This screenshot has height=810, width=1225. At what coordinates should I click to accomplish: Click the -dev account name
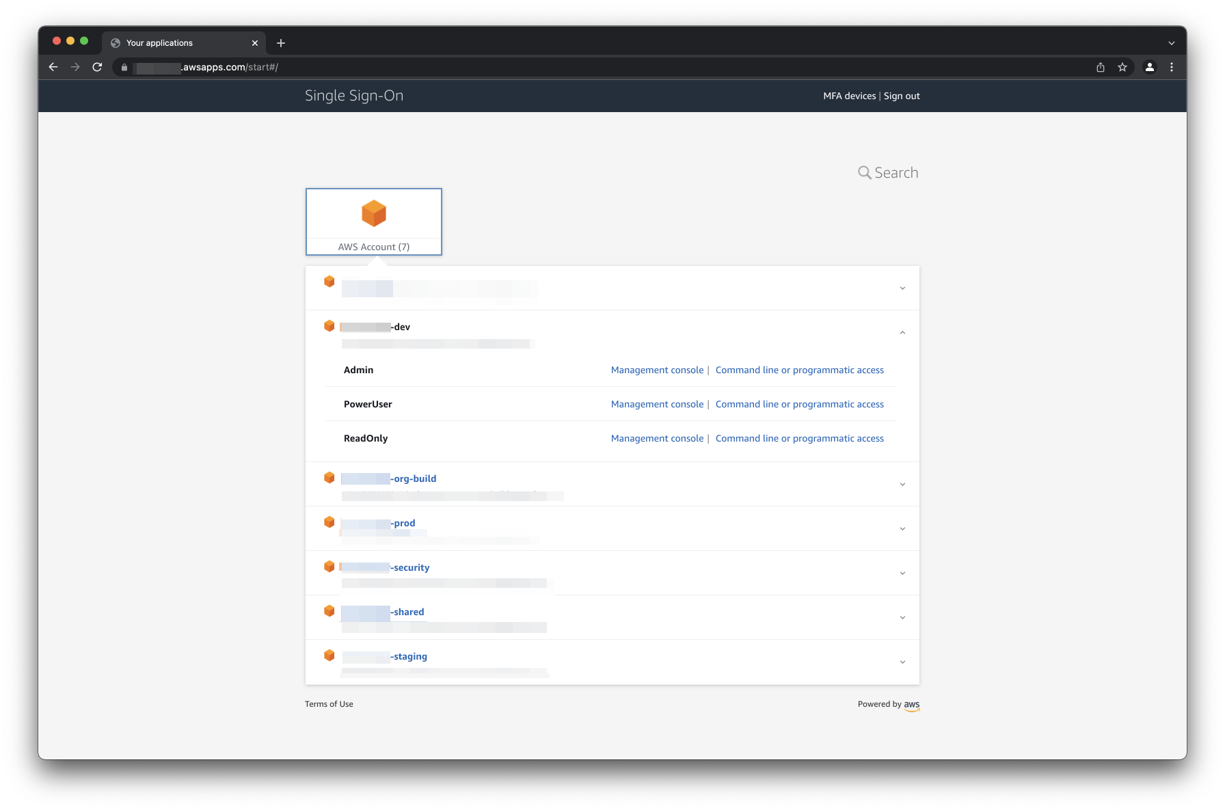(375, 327)
